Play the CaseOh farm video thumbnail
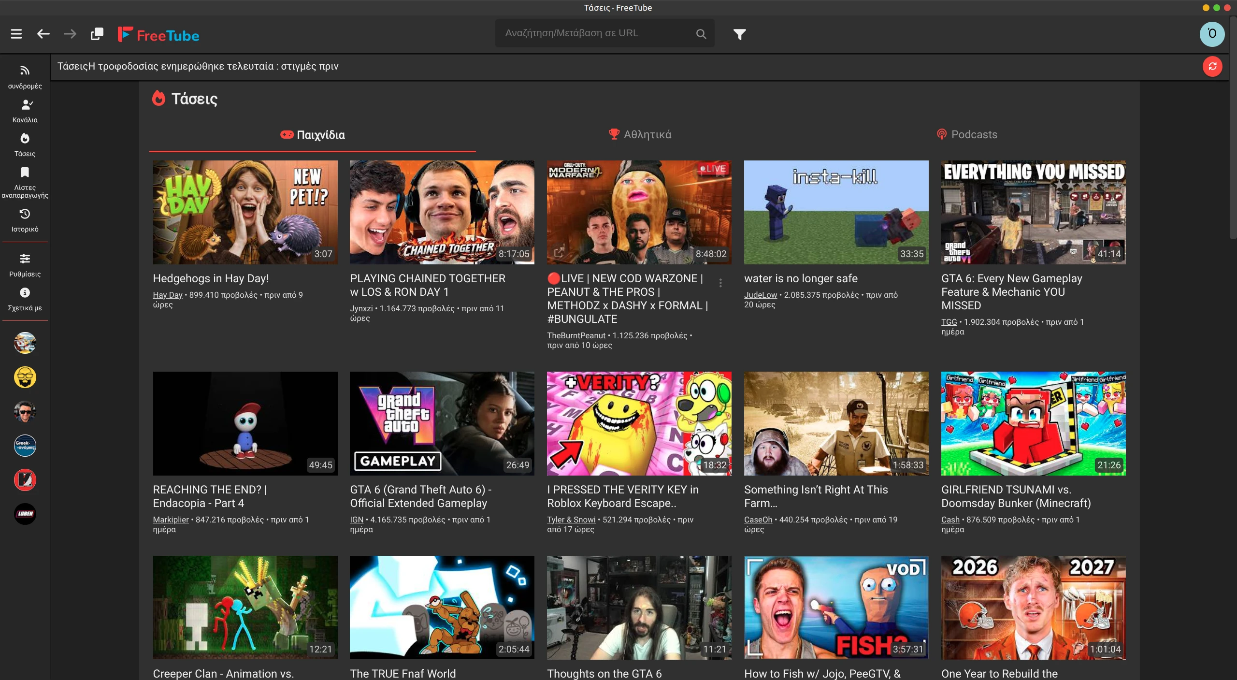 836,423
